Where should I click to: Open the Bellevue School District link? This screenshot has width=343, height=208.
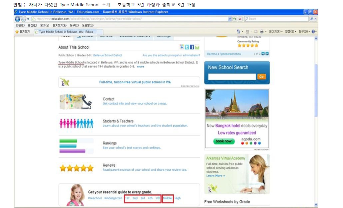pos(108,56)
